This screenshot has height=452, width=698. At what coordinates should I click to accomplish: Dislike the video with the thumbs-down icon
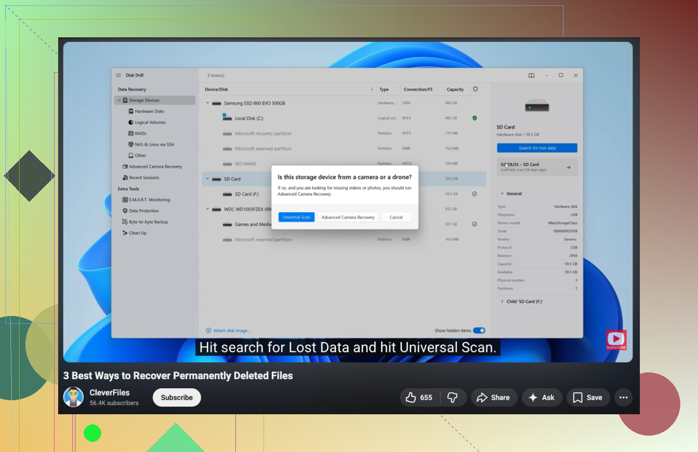pos(453,397)
